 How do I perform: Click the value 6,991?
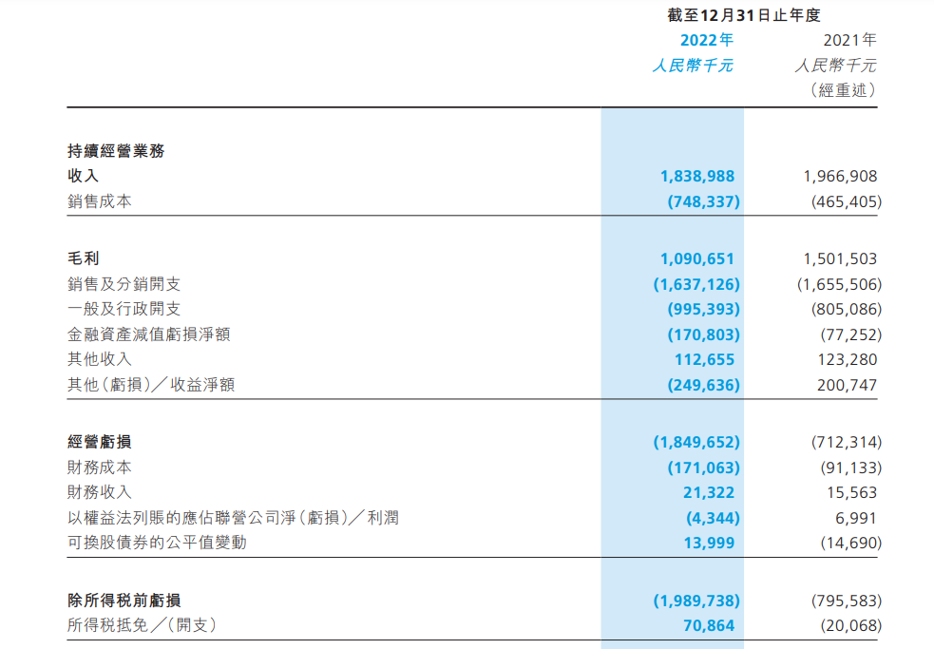(856, 519)
